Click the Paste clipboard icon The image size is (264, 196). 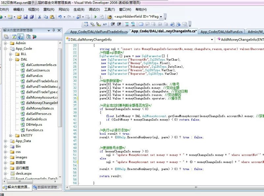[x=52, y=17]
